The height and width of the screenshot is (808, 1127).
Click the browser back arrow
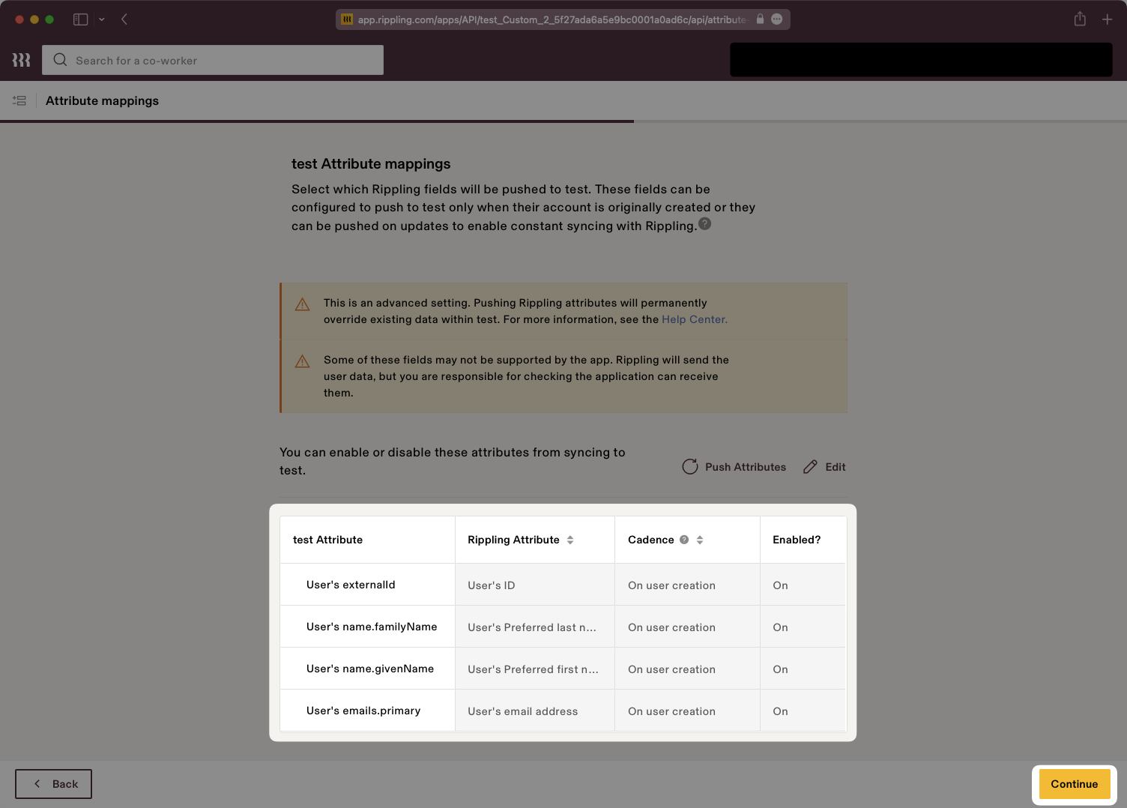point(124,19)
